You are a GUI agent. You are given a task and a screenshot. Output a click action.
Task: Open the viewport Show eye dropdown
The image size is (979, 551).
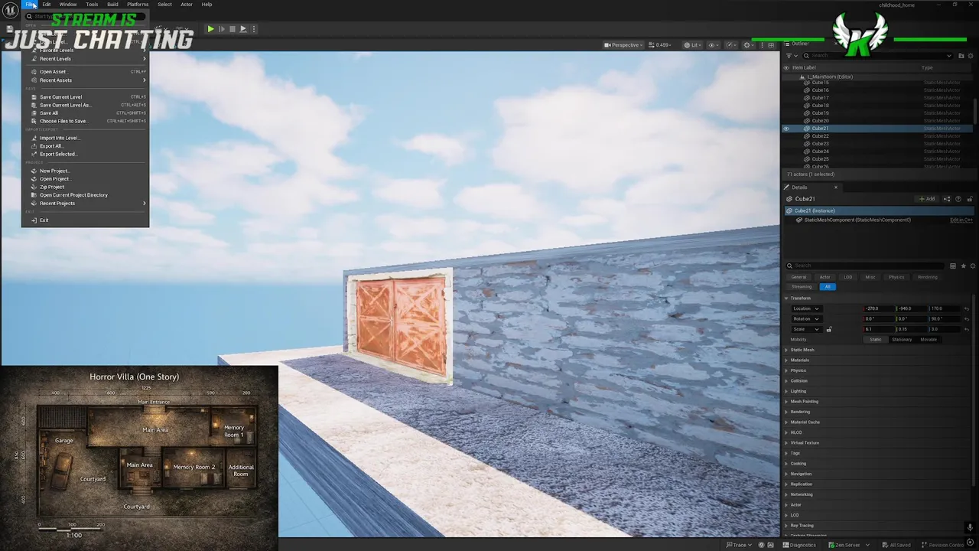pos(714,45)
